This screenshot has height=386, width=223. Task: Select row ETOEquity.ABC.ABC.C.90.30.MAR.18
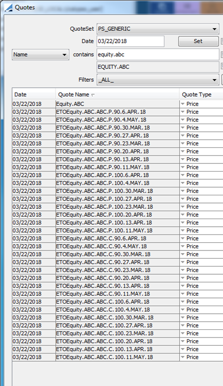coord(118,254)
